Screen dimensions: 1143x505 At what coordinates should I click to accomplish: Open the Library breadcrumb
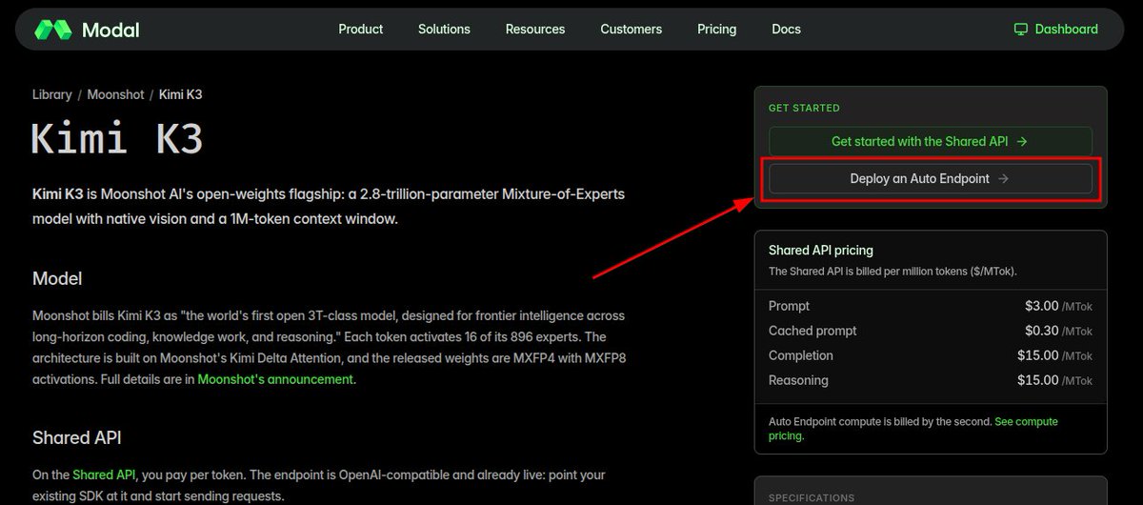pos(51,94)
